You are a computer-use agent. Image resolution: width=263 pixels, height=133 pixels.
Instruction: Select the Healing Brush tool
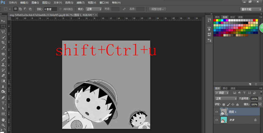point(3,54)
